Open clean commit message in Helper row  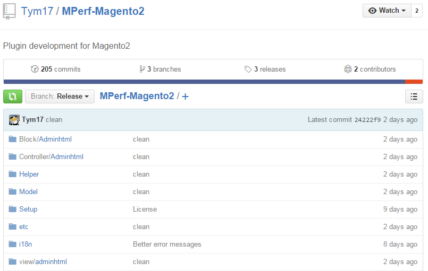141,174
